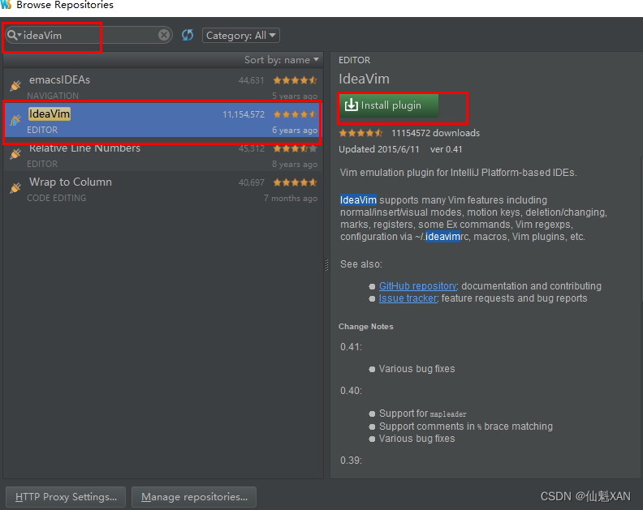Select the Relative Line Numbers plugin
Image resolution: width=643 pixels, height=510 pixels.
pos(163,154)
